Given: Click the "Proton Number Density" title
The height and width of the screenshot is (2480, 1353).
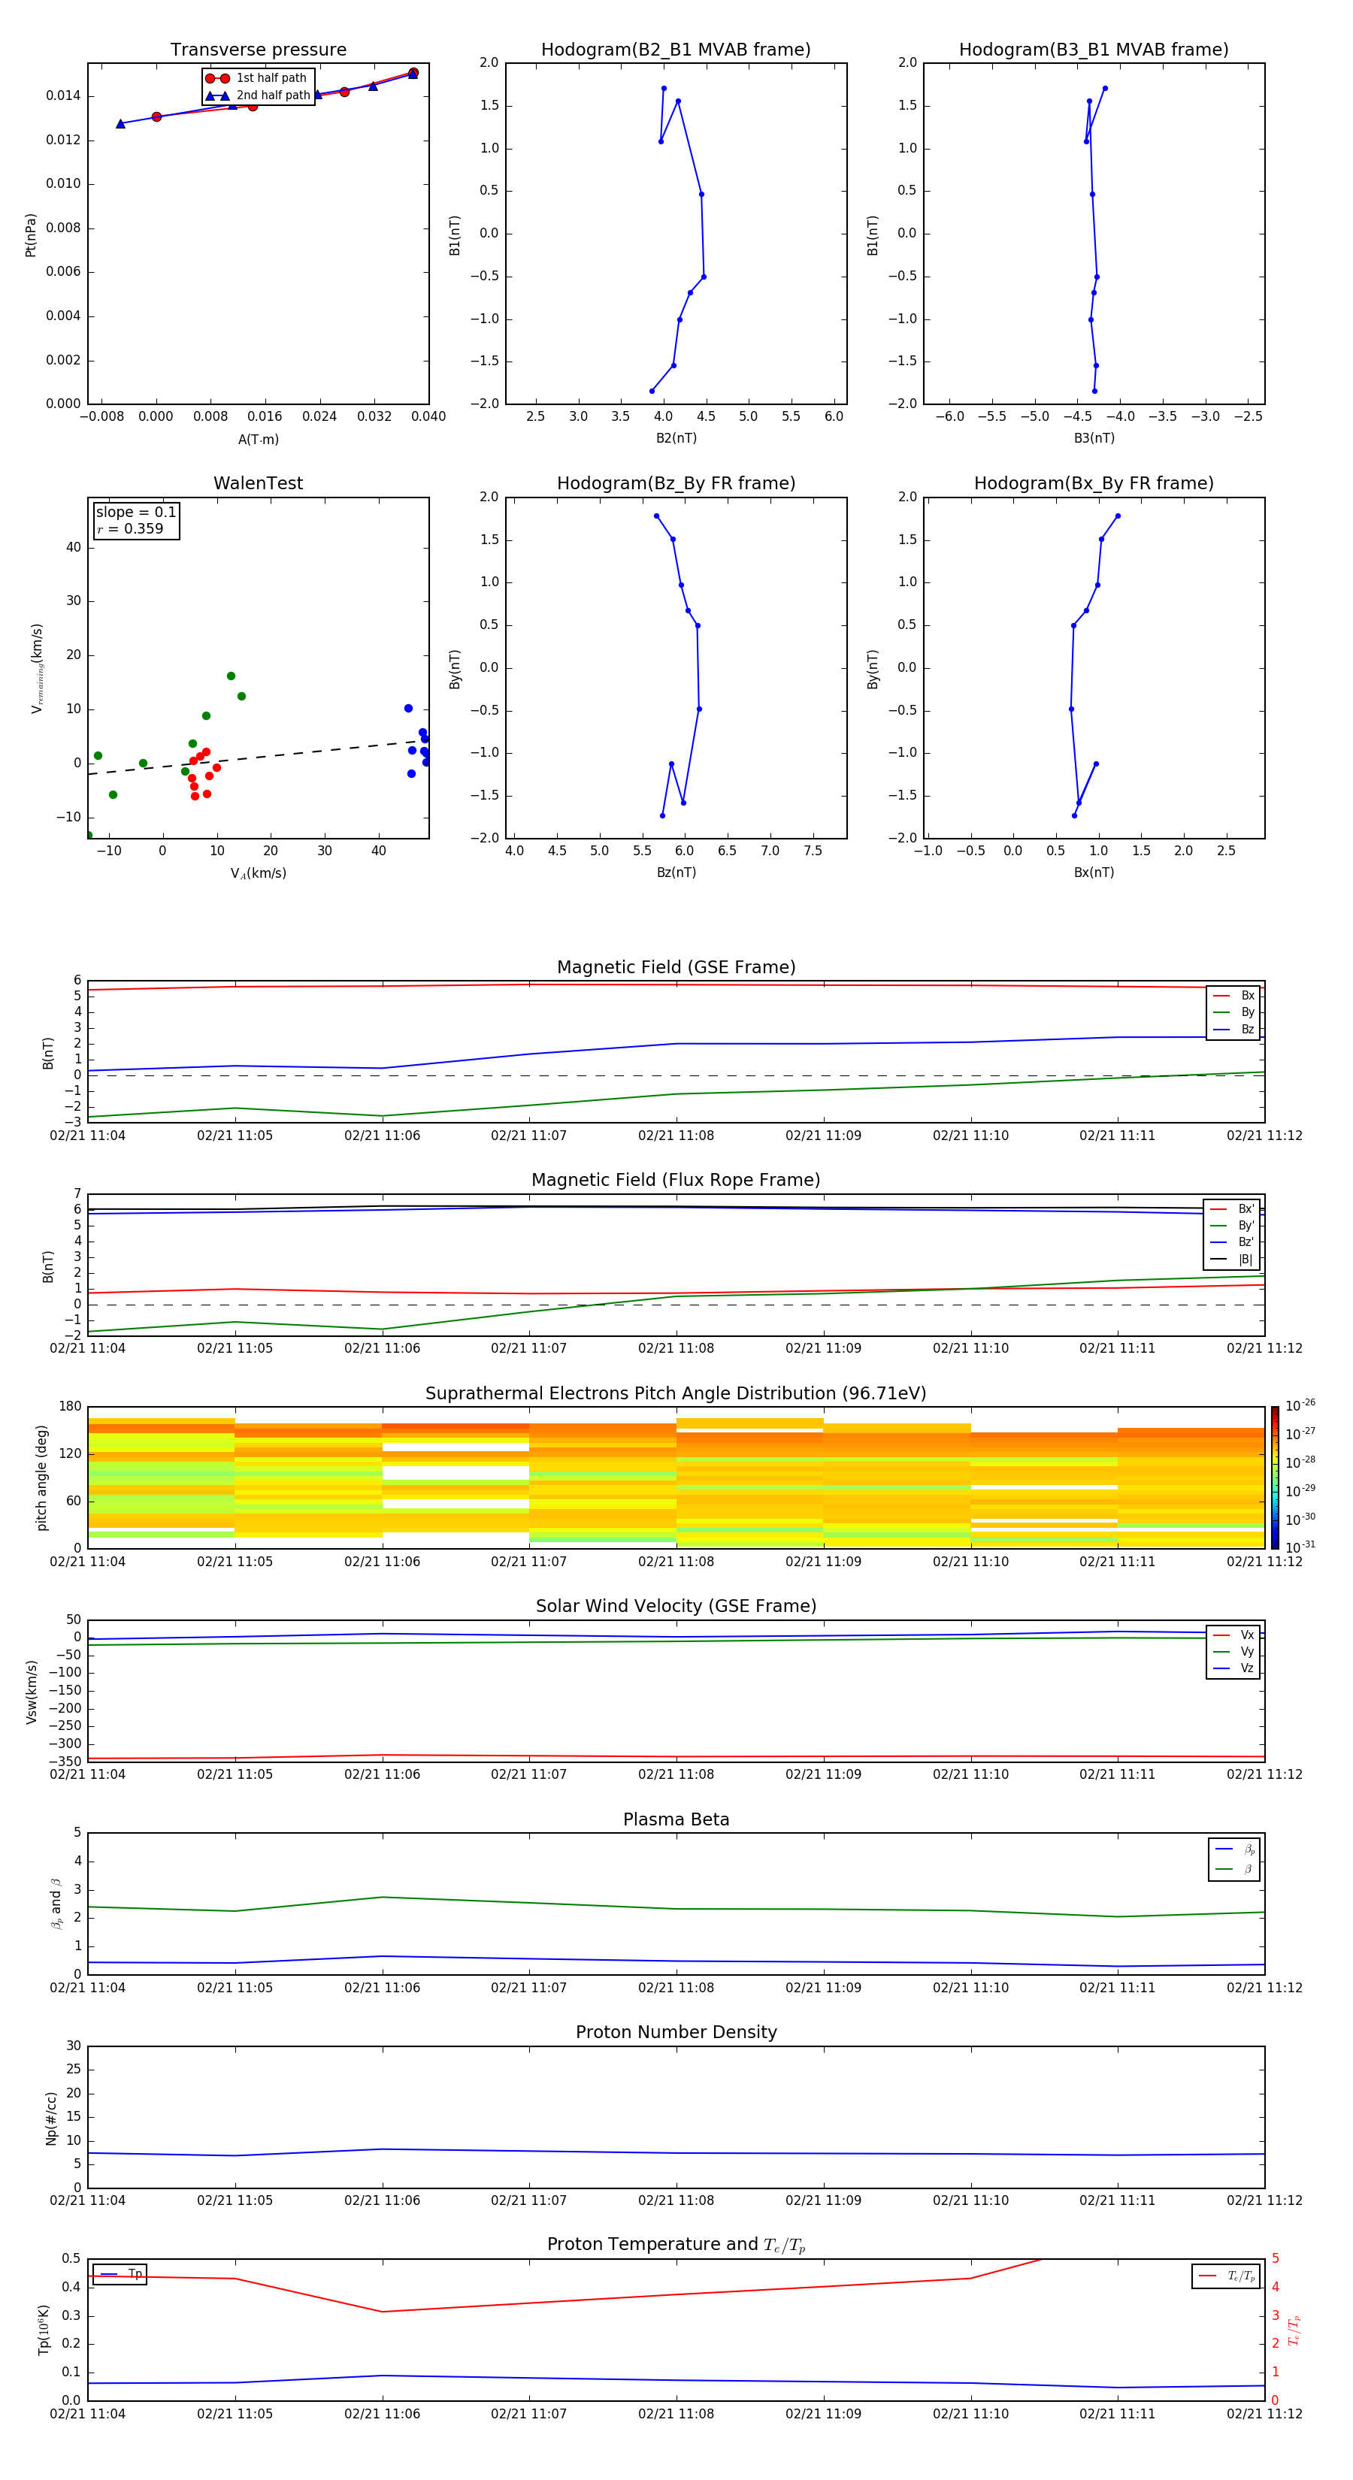Looking at the screenshot, I should (x=676, y=2032).
